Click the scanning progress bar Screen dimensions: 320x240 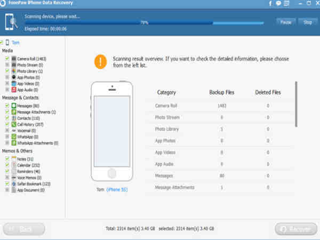[x=144, y=23]
